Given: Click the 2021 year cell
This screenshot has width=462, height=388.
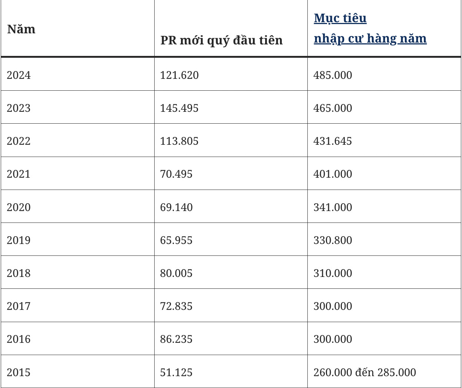Looking at the screenshot, I should pos(77,173).
